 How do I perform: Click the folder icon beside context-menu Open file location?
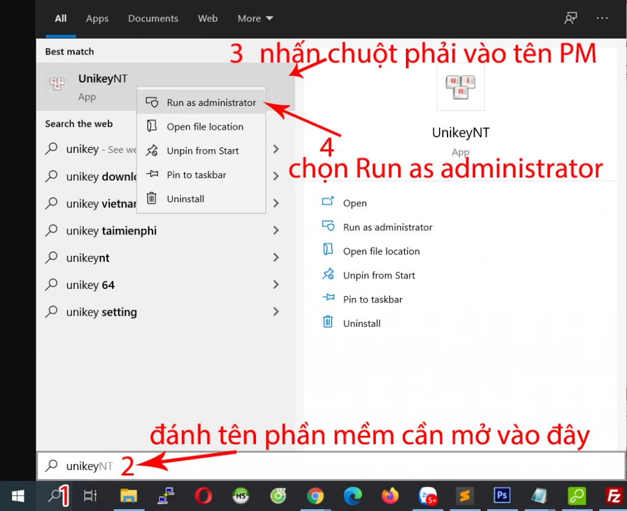click(x=152, y=126)
